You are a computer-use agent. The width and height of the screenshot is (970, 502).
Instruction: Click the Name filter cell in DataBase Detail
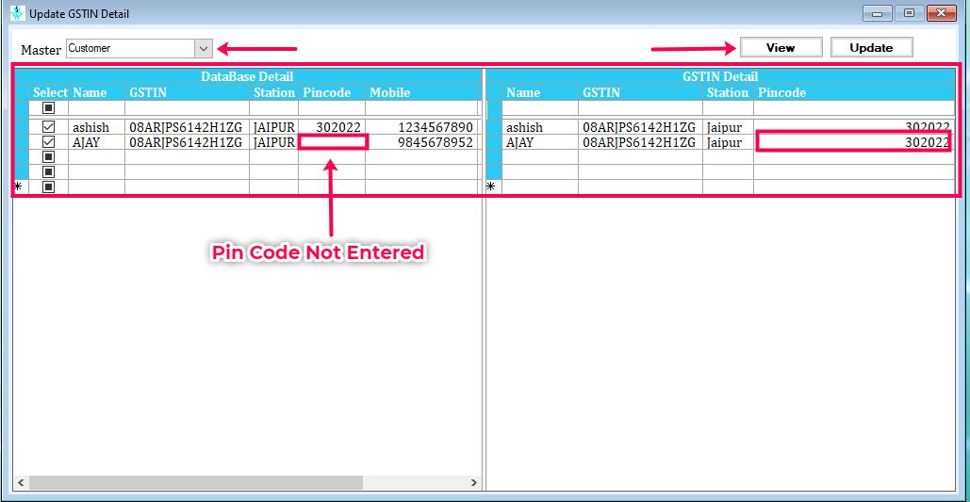pyautogui.click(x=96, y=107)
